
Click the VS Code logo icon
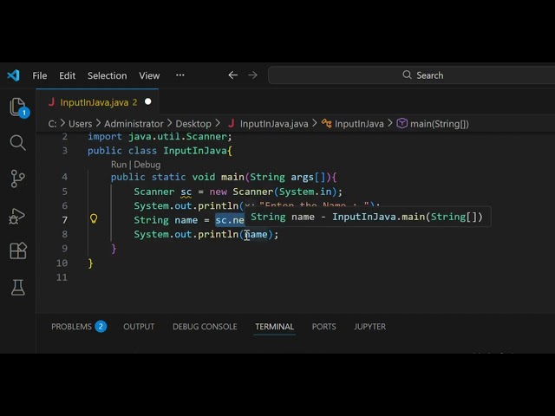pos(14,75)
